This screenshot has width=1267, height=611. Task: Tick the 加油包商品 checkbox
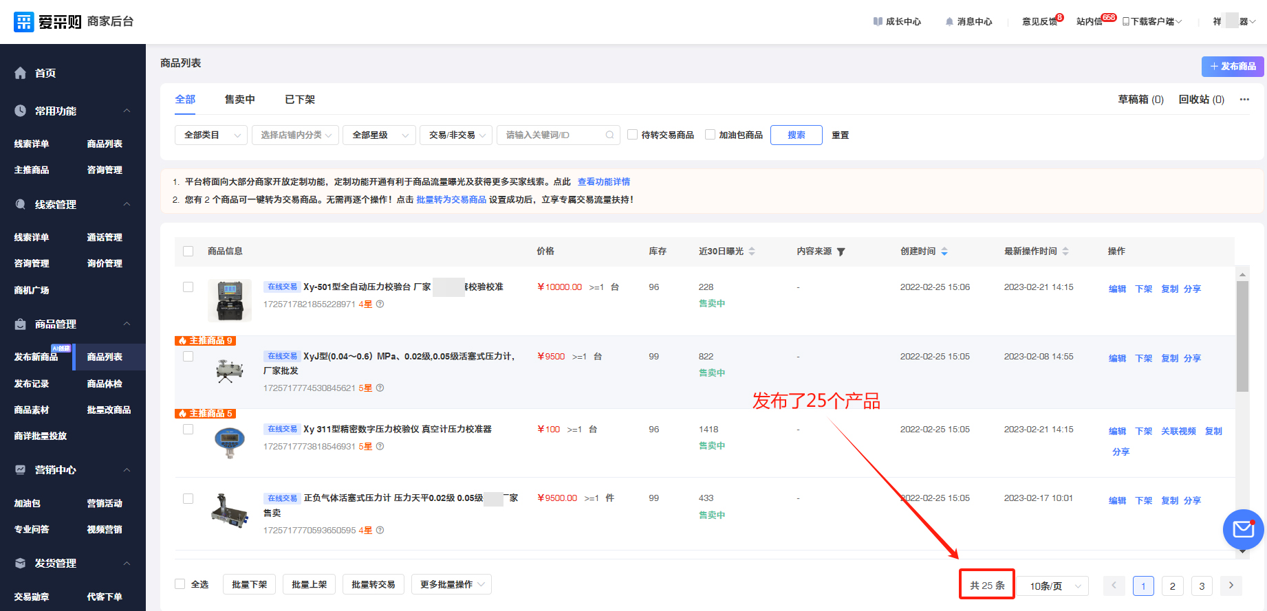coord(710,135)
